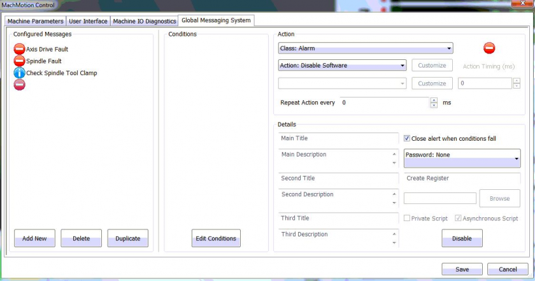Select the unnamed alarm message icon
The width and height of the screenshot is (535, 281).
pos(20,85)
